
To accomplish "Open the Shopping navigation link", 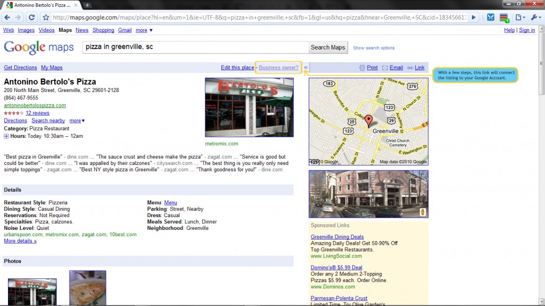I will coord(103,30).
